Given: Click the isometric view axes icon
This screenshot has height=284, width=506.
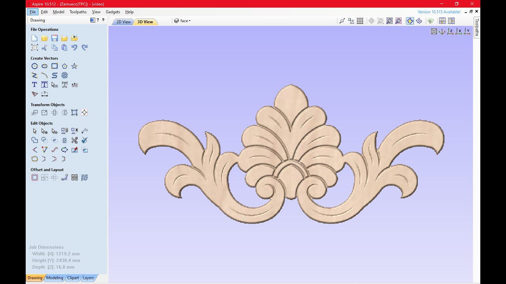Looking at the screenshot, I should click(442, 32).
